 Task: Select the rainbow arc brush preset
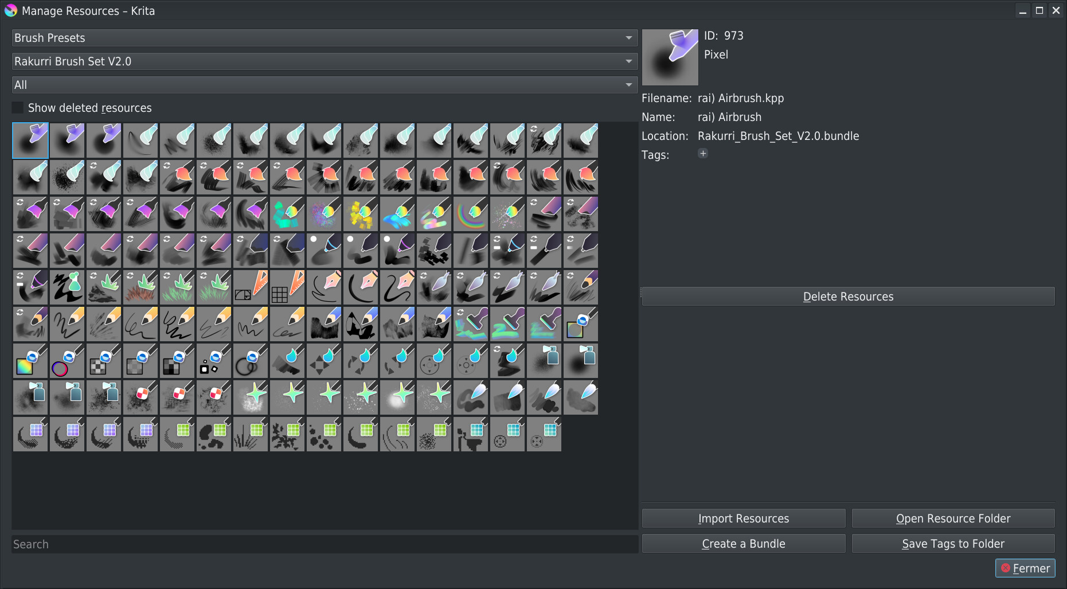[471, 214]
